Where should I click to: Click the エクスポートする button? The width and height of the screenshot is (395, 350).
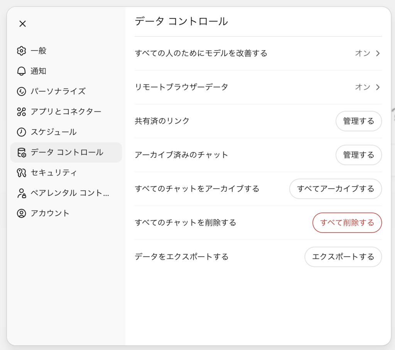coord(343,257)
